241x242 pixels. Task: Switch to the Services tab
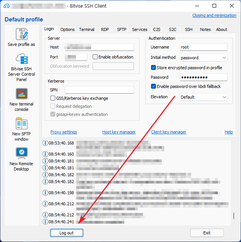coord(140,29)
